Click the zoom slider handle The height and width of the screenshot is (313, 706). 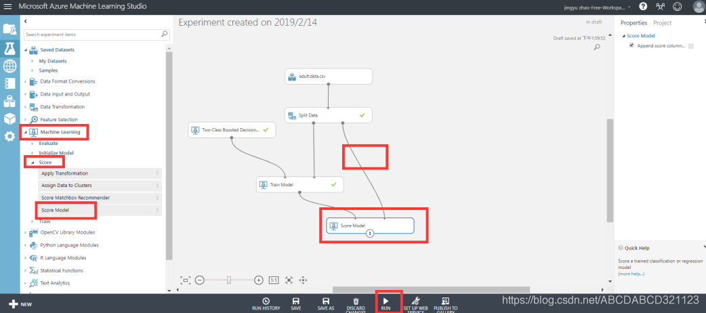[x=229, y=280]
